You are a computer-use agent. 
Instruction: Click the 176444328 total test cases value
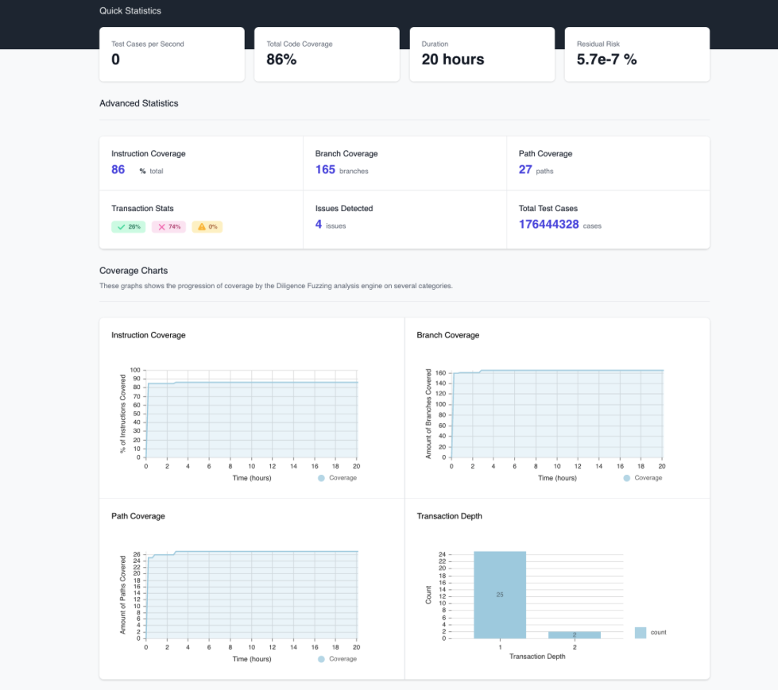pos(548,225)
